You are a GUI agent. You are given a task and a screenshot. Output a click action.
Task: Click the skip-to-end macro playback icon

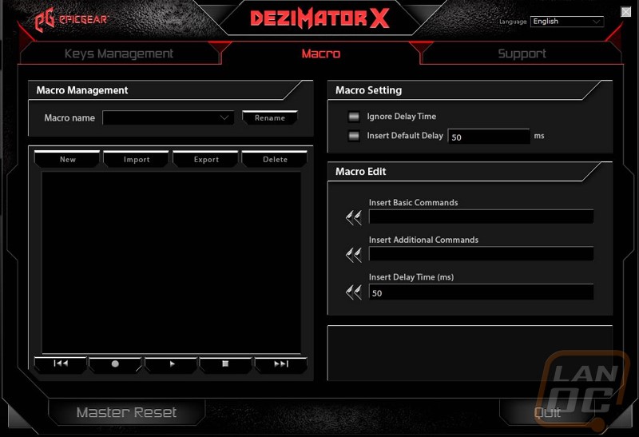[280, 364]
